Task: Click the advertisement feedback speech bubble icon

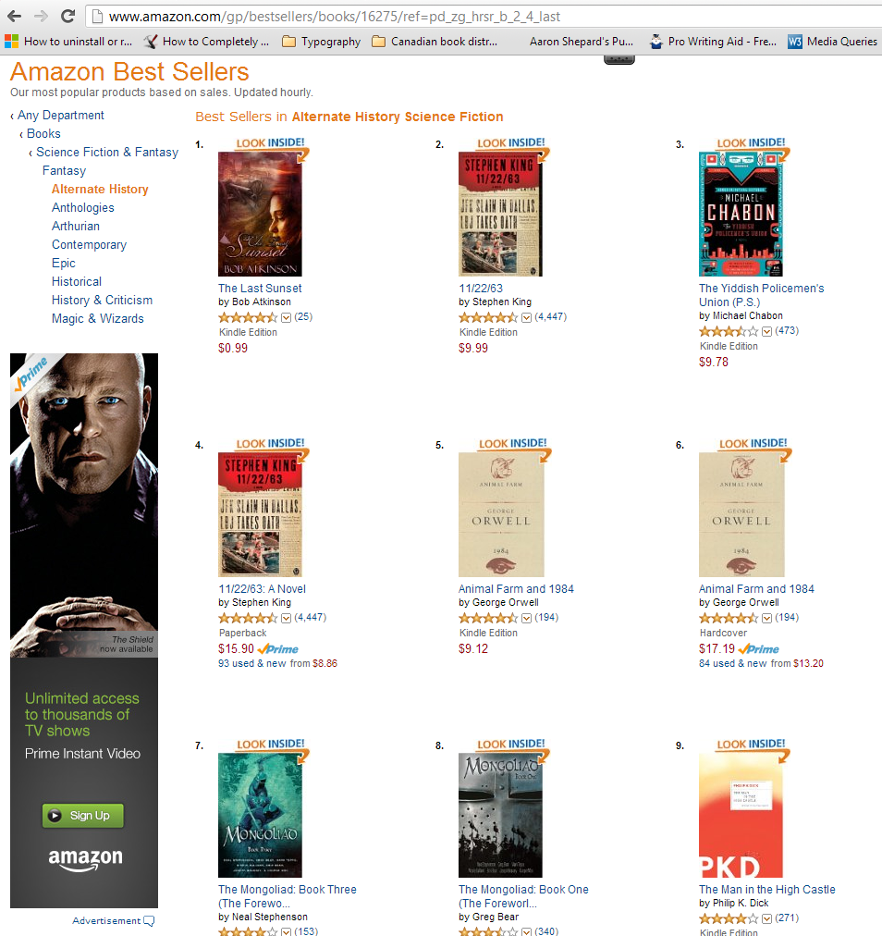Action: pyautogui.click(x=149, y=921)
